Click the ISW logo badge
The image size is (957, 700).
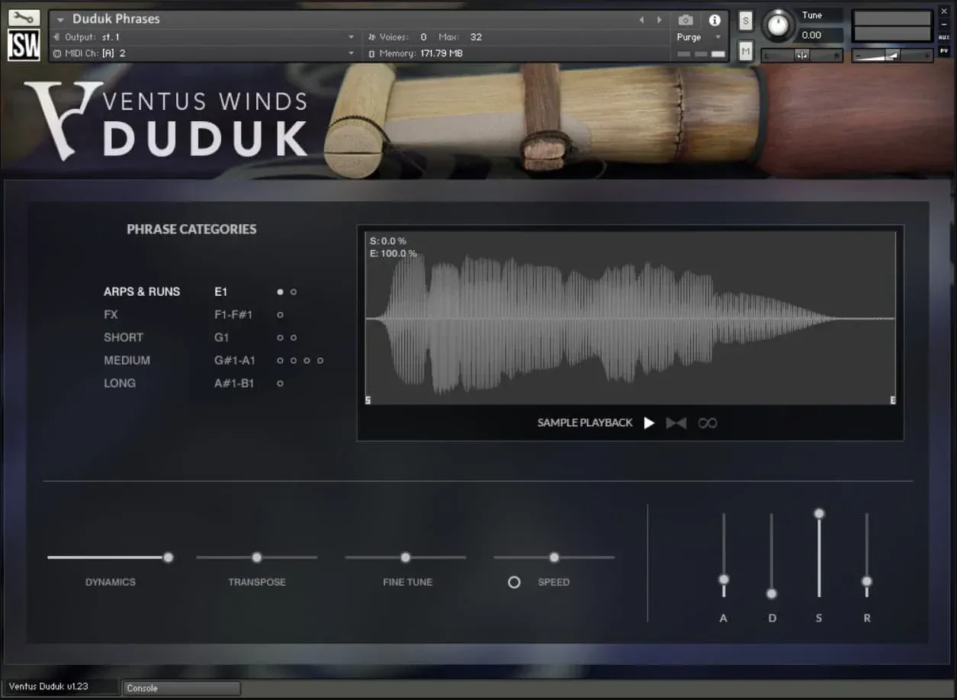coord(24,44)
